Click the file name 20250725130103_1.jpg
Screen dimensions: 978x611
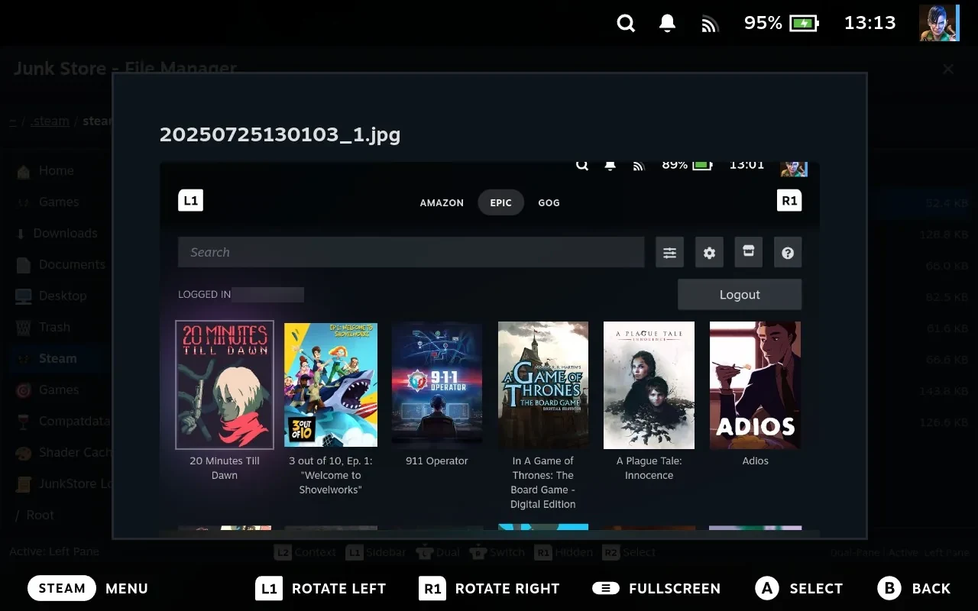pyautogui.click(x=280, y=134)
